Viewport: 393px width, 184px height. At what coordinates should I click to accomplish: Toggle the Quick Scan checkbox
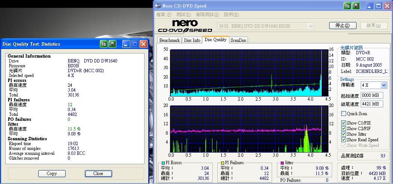(343, 114)
